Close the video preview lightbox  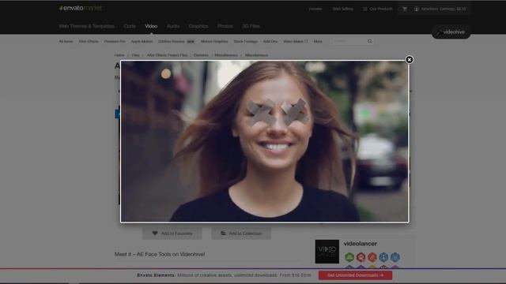[x=410, y=60]
